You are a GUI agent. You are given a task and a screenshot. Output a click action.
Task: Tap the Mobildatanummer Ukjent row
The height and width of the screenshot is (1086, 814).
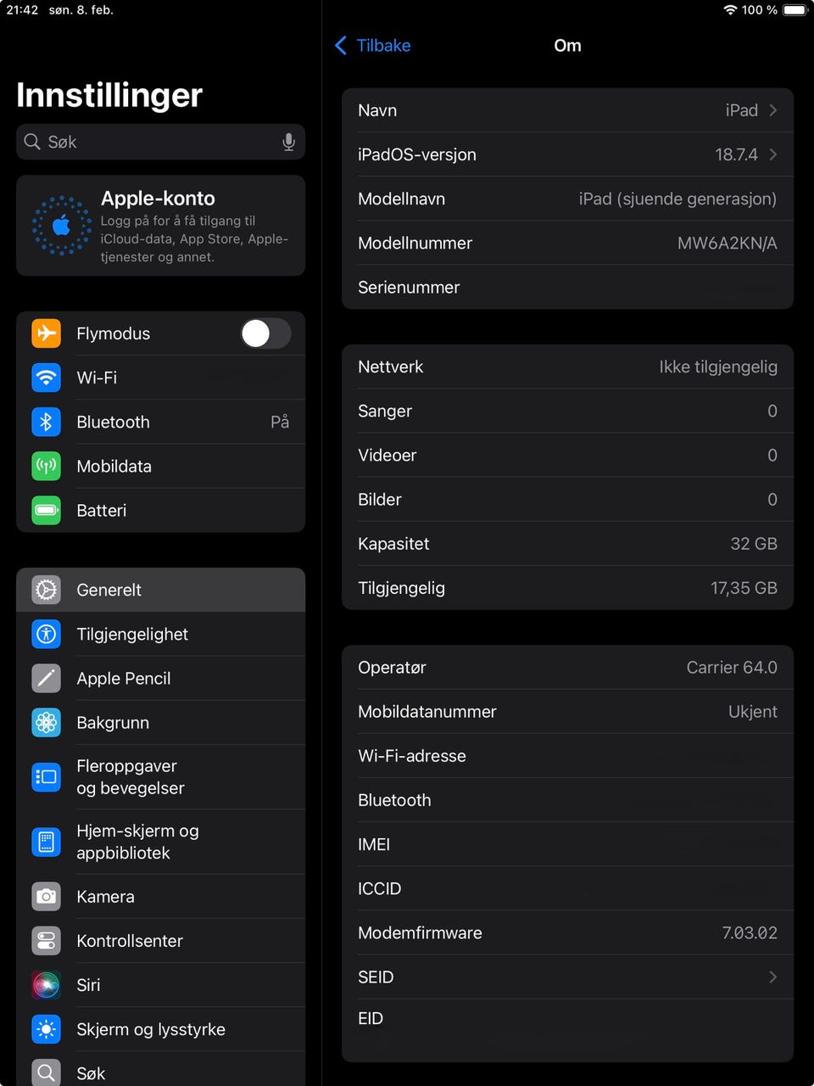[567, 711]
